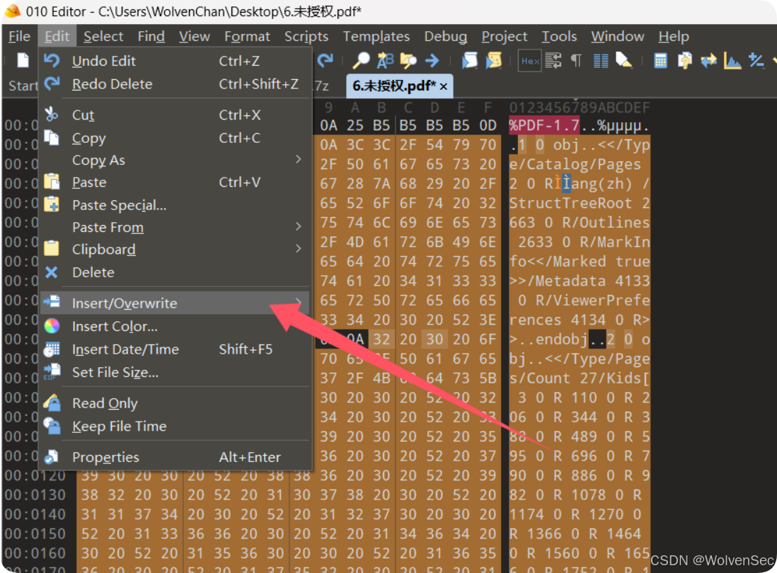Toggle the Hex edit mode button
This screenshot has width=777, height=573.
click(x=530, y=61)
